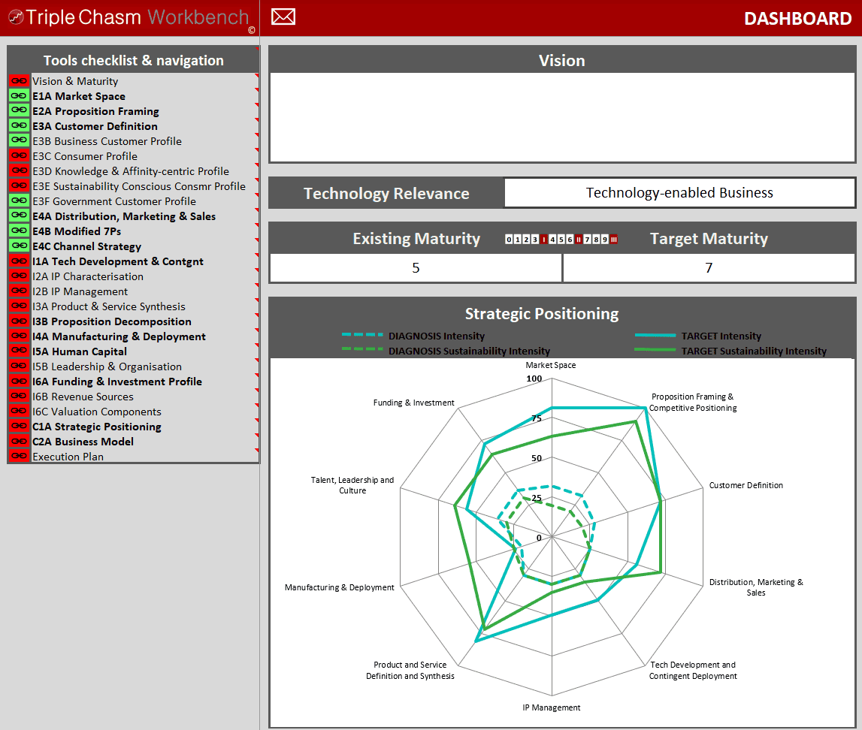Click red link icon for C2A Business Model

tap(19, 442)
